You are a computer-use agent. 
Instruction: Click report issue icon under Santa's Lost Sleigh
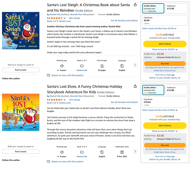click(49, 75)
